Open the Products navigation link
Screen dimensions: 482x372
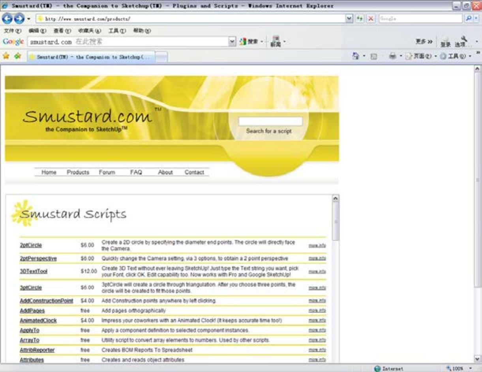tap(78, 172)
